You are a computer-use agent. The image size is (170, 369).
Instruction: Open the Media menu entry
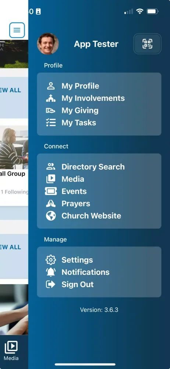[73, 179]
